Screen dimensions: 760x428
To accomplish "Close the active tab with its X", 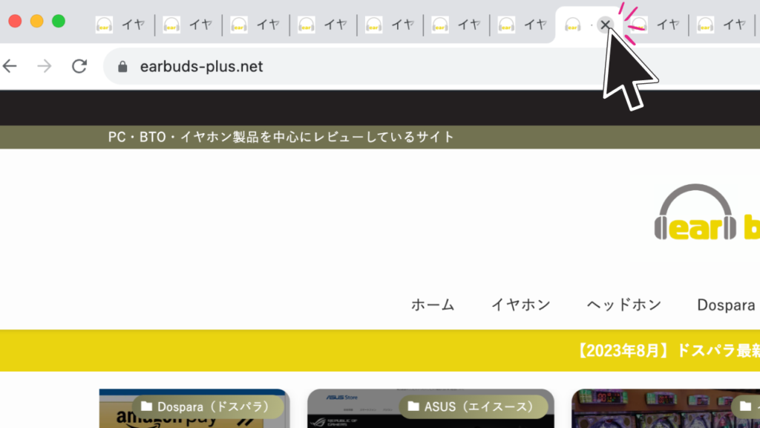I will click(x=605, y=25).
